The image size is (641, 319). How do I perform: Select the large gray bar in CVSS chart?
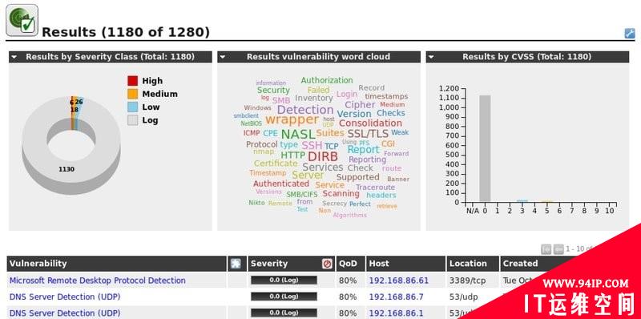485,148
